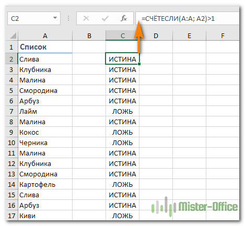The width and height of the screenshot is (245, 226).
Task: Click the formula bar with СЧЁТЕСЛИ formula
Action: [x=187, y=18]
